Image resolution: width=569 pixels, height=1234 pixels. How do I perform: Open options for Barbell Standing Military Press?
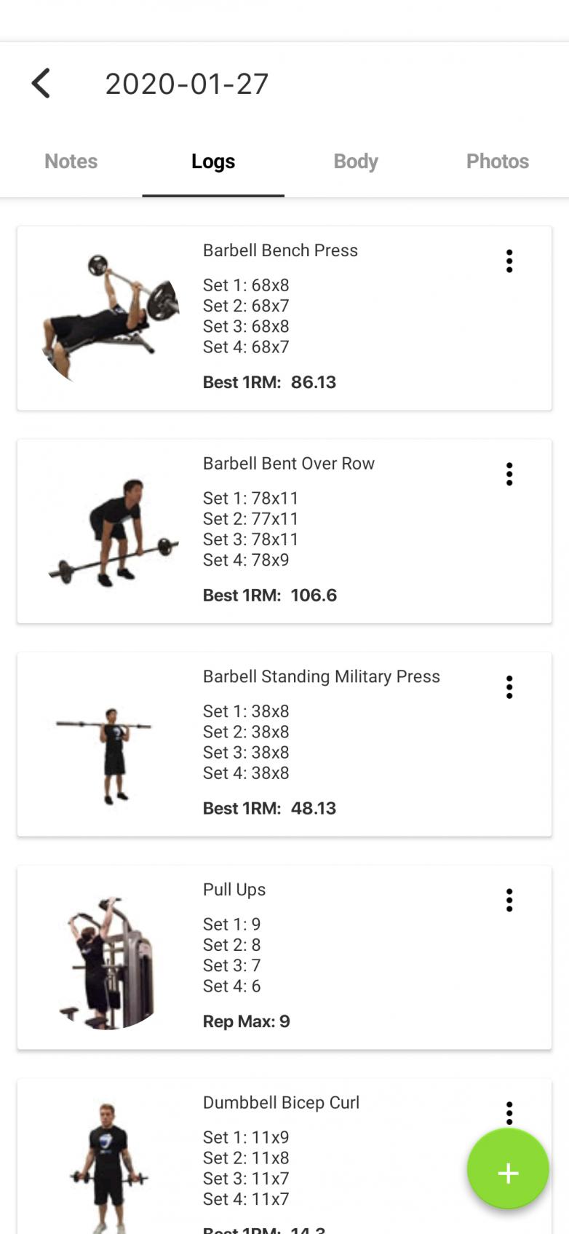tap(509, 687)
